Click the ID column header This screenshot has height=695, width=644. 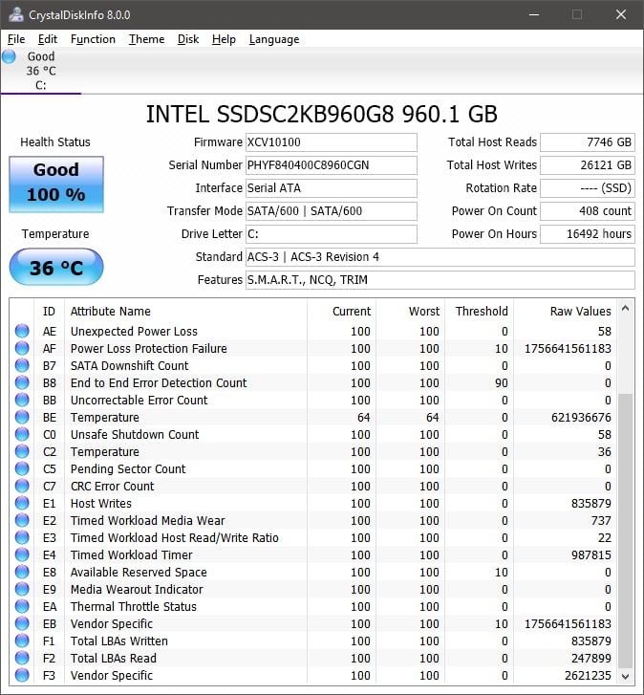(x=49, y=311)
